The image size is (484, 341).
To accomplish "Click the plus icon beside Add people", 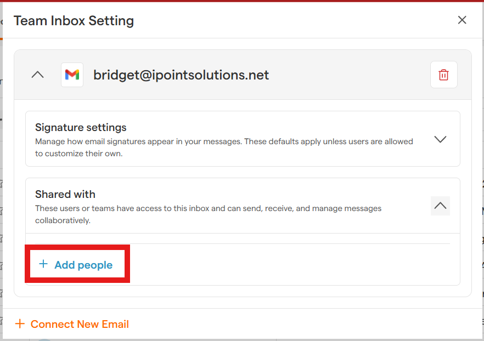I will (x=43, y=264).
